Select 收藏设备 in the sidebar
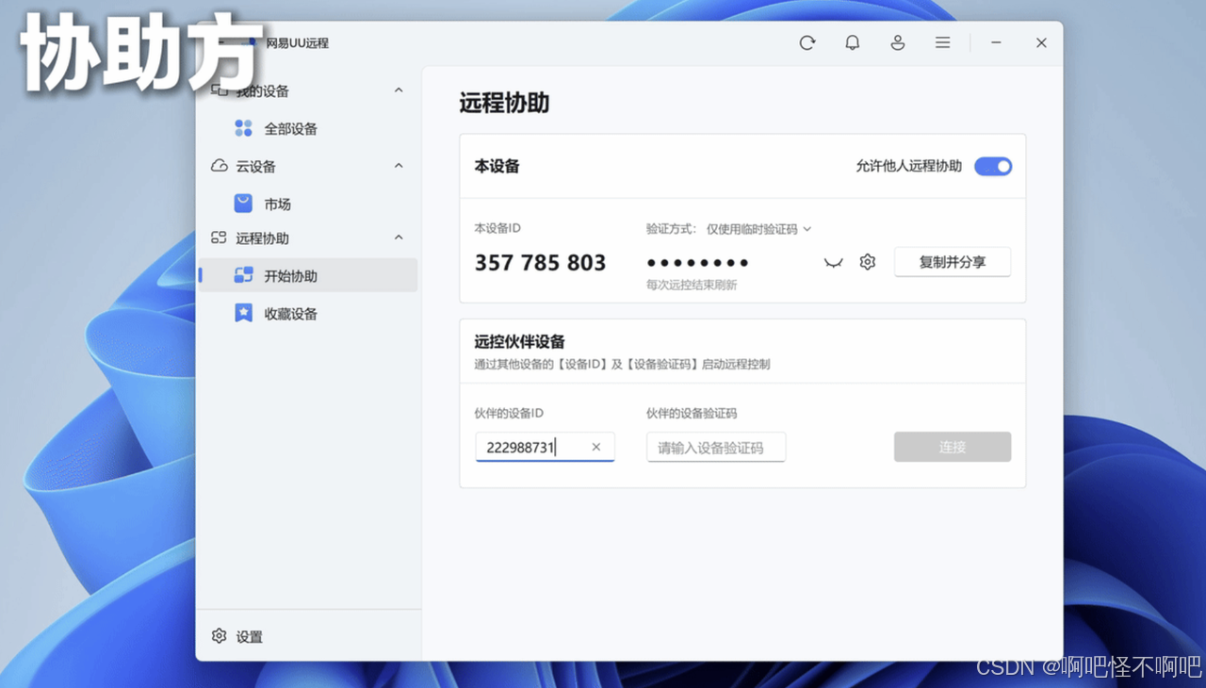 click(308, 313)
